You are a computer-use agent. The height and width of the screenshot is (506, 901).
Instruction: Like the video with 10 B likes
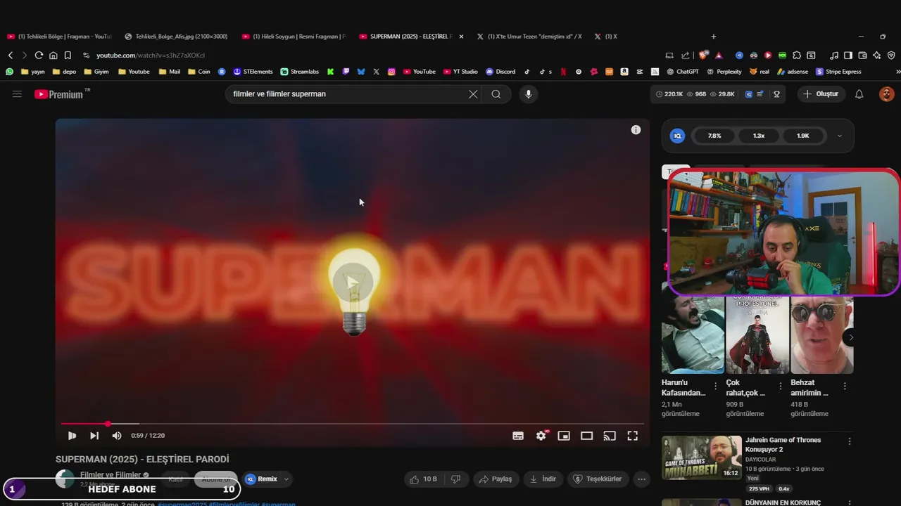coord(423,479)
